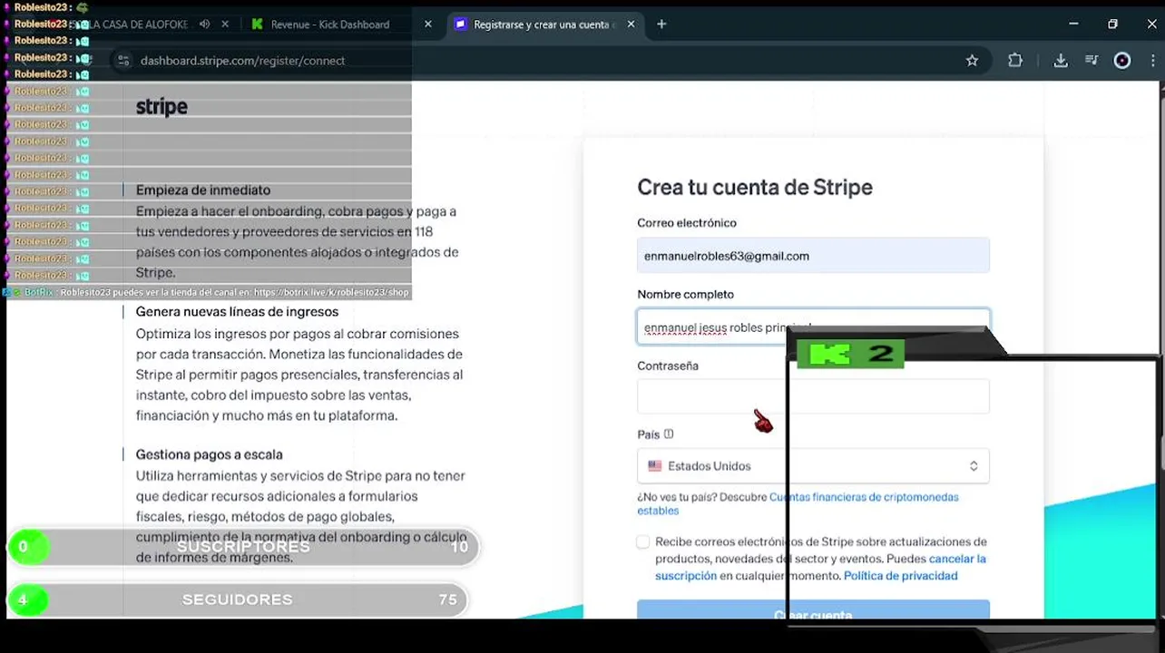Screen dimensions: 1165x653
Task: Open a new browser tab
Action: coord(661,24)
